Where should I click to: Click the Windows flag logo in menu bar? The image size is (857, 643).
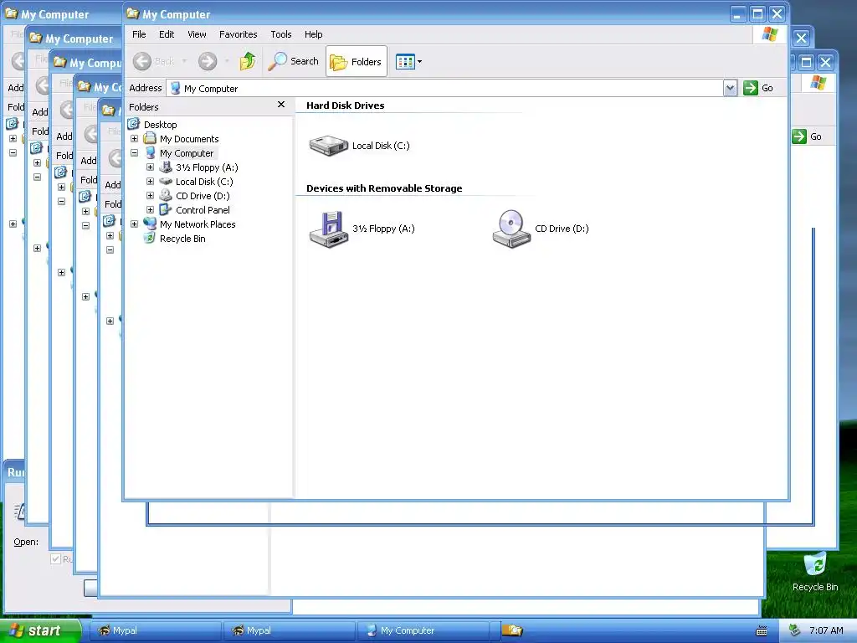770,33
